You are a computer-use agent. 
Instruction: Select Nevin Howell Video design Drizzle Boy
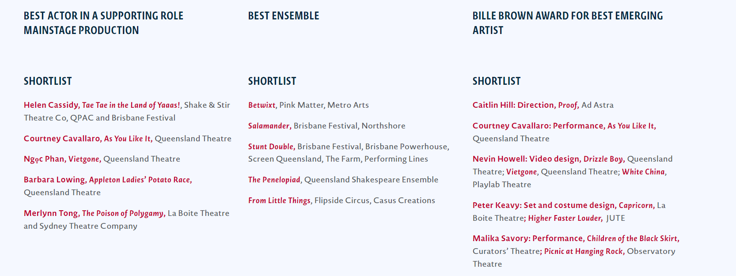click(x=549, y=159)
